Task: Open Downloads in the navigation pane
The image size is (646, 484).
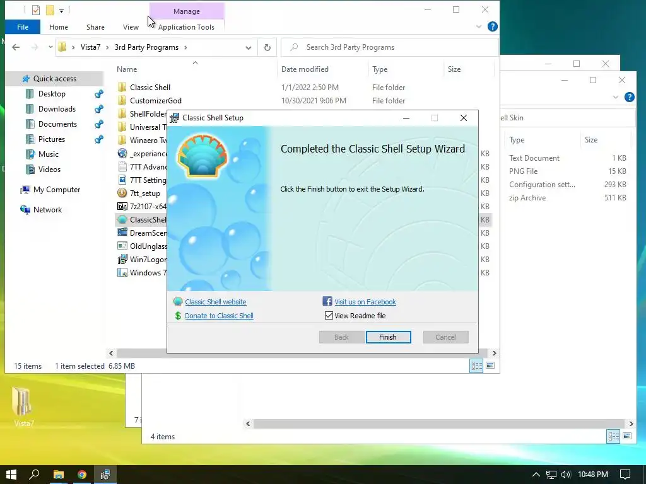Action: pos(57,109)
